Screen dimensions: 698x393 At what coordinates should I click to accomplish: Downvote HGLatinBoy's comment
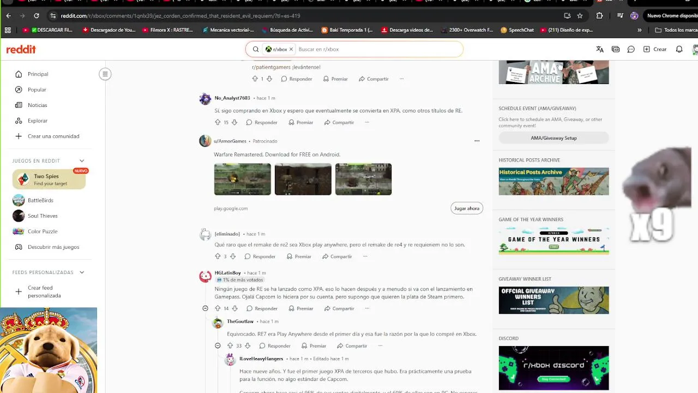click(x=234, y=308)
